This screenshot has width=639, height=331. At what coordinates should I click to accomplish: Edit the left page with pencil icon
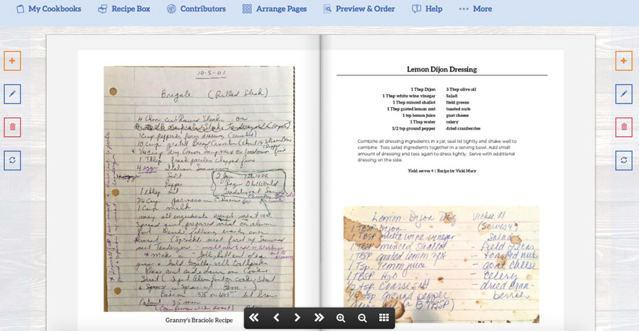(x=12, y=94)
